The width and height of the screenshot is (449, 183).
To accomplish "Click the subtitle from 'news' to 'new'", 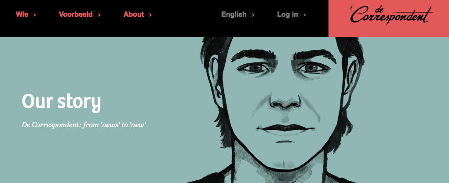I will (84, 125).
